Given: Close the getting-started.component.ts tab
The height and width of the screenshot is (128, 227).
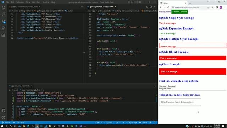Looking at the screenshot, I should (x=116, y=7).
